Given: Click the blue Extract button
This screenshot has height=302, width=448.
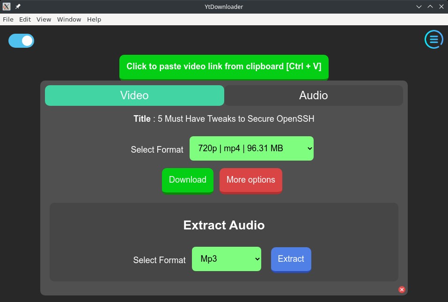Looking at the screenshot, I should [x=291, y=259].
